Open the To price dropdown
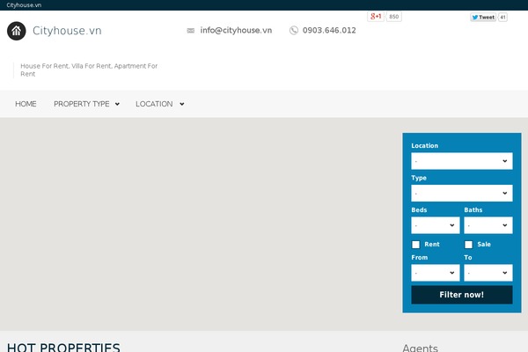 tap(488, 273)
